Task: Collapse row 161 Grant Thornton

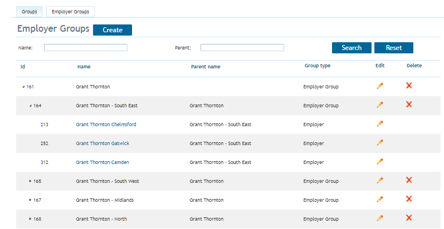Action: [23, 87]
